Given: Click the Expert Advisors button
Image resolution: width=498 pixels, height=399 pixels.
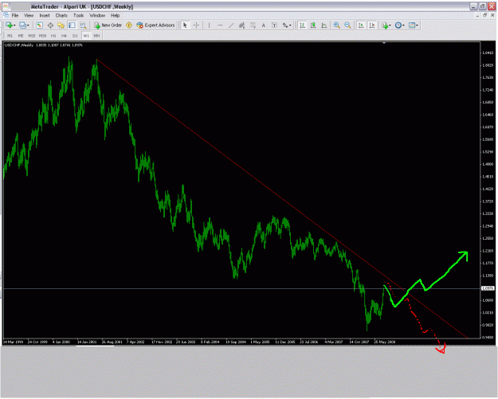Looking at the screenshot, I should 155,25.
